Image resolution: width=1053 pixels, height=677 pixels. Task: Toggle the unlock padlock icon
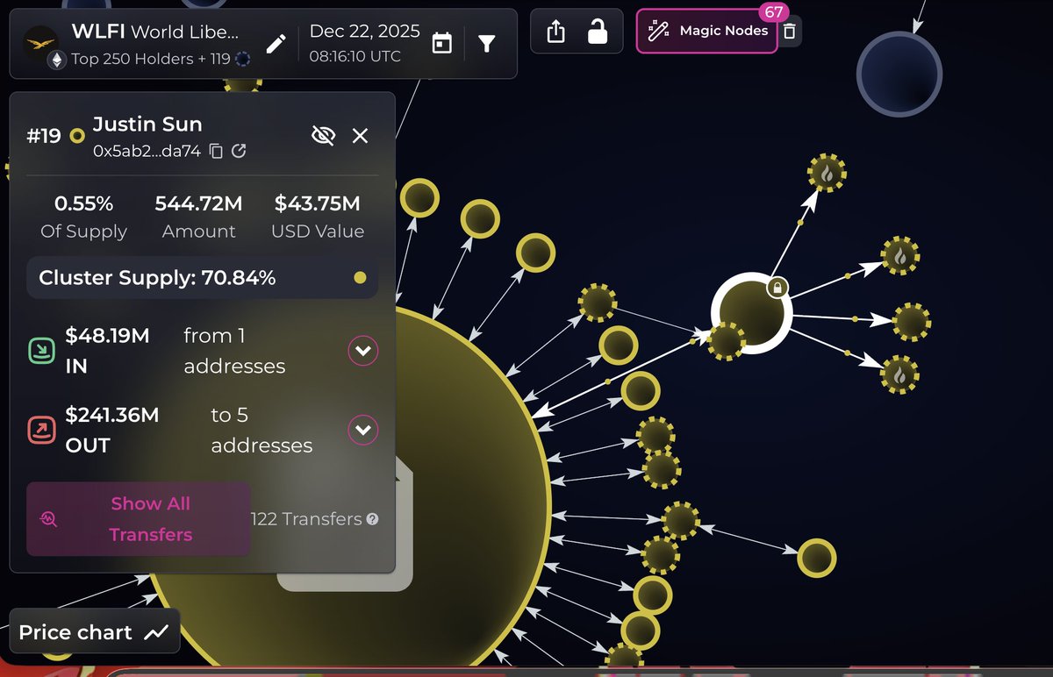point(598,32)
